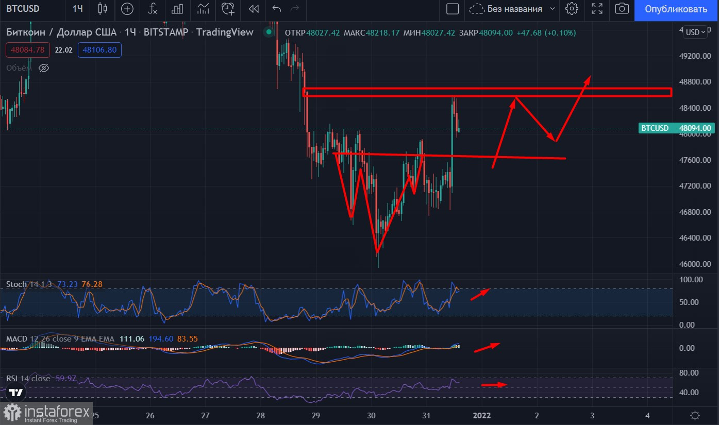
Task: Change the 1Ч timeframe interval
Action: click(x=77, y=9)
